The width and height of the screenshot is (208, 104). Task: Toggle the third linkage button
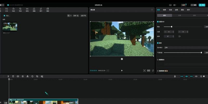tap(191, 76)
